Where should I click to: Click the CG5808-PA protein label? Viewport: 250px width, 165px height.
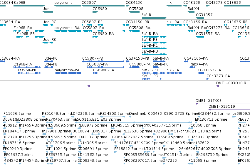point(140,64)
